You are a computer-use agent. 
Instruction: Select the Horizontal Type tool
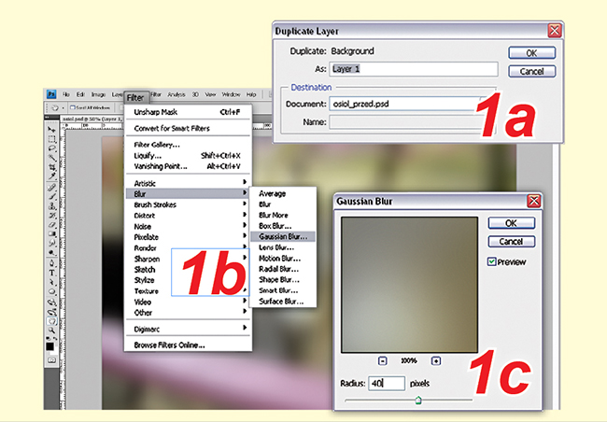pyautogui.click(x=51, y=273)
